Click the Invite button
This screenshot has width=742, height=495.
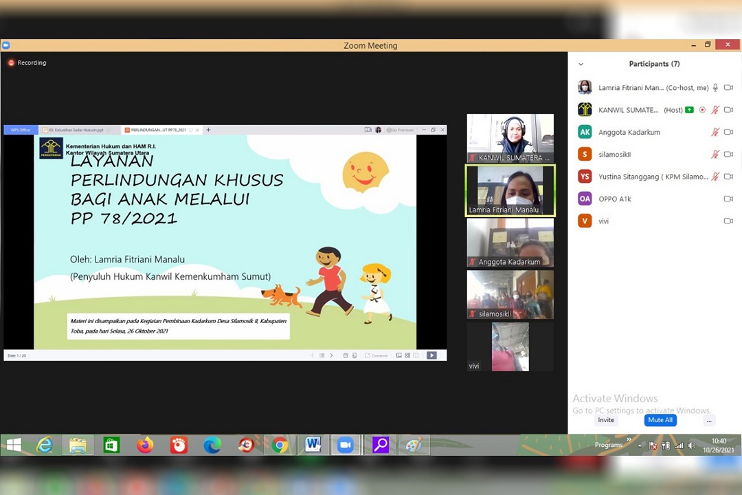click(x=606, y=420)
